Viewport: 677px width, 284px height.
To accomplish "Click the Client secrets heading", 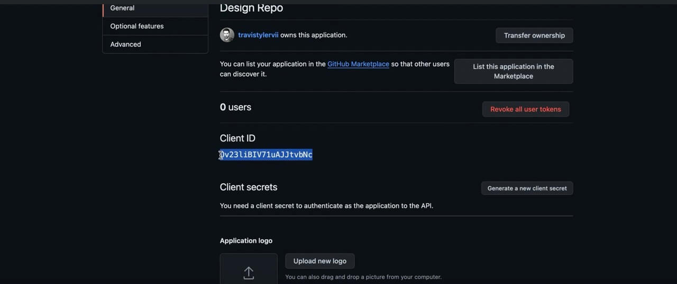I will pos(249,187).
